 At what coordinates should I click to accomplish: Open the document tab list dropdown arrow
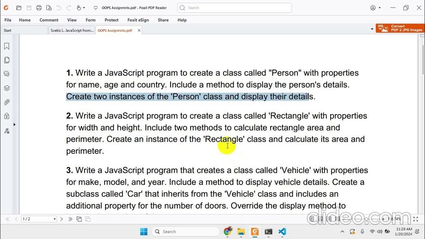pos(372,29)
